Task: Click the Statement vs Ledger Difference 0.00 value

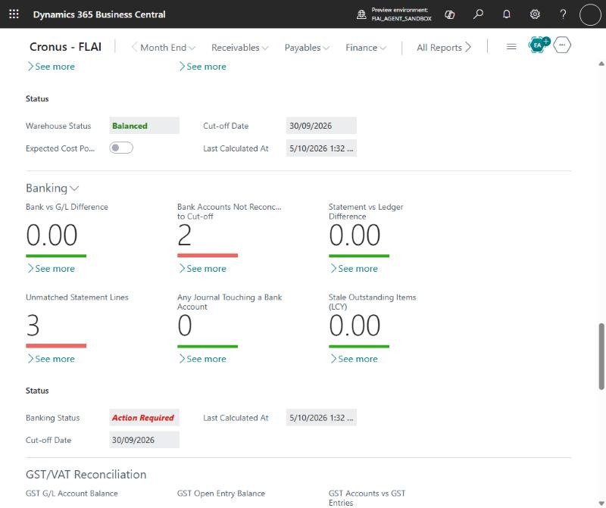Action: coord(355,235)
